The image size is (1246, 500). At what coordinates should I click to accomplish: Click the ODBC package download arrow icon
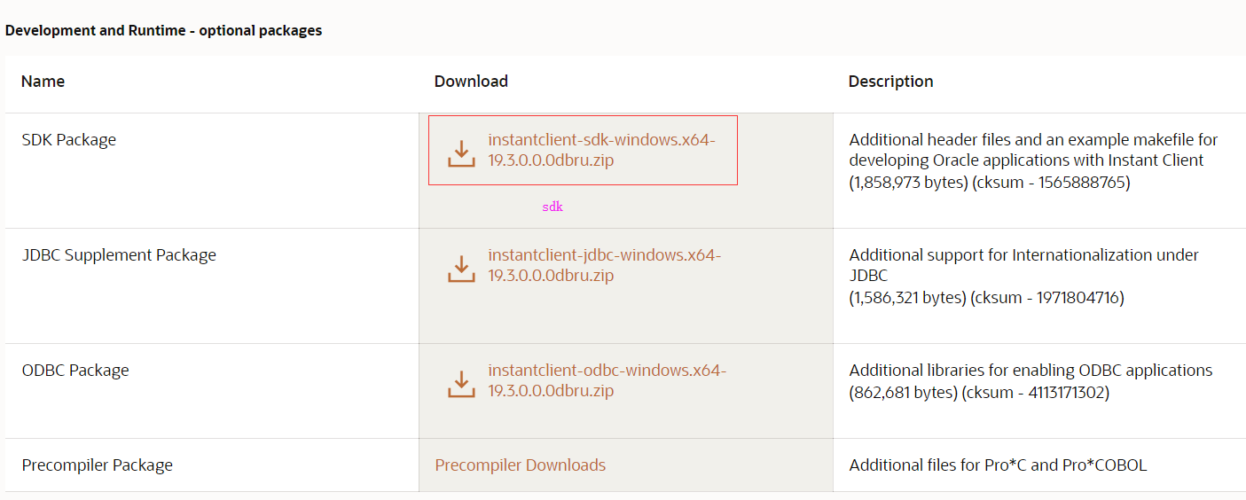point(461,383)
